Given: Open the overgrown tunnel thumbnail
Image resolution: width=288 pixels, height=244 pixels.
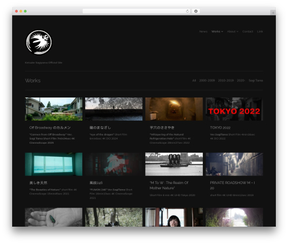Looking at the screenshot, I should click(234, 217).
